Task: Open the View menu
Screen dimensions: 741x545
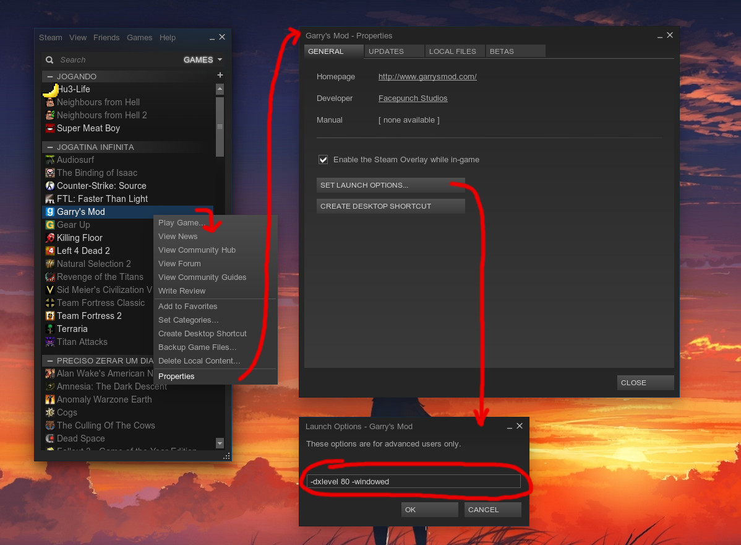Action: coord(78,37)
